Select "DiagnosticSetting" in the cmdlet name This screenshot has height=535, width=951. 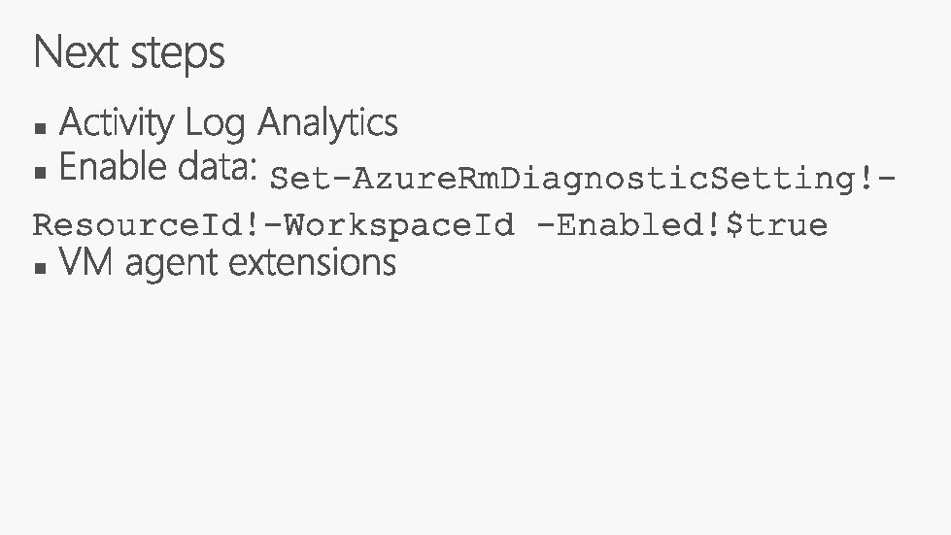[x=671, y=179]
